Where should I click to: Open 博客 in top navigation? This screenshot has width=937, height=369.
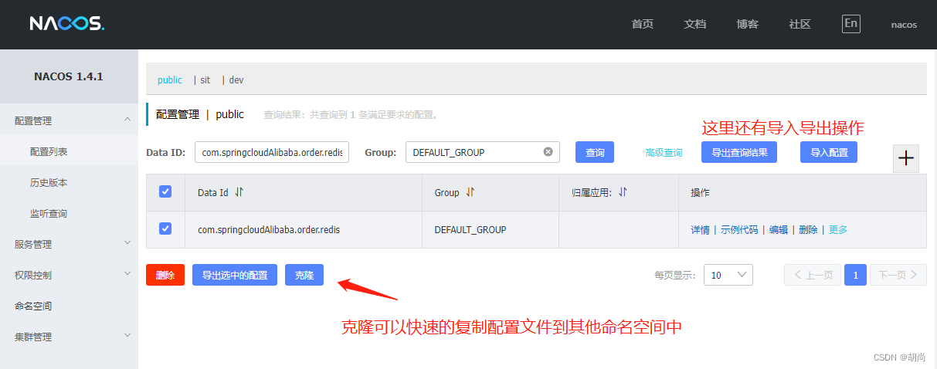(748, 24)
